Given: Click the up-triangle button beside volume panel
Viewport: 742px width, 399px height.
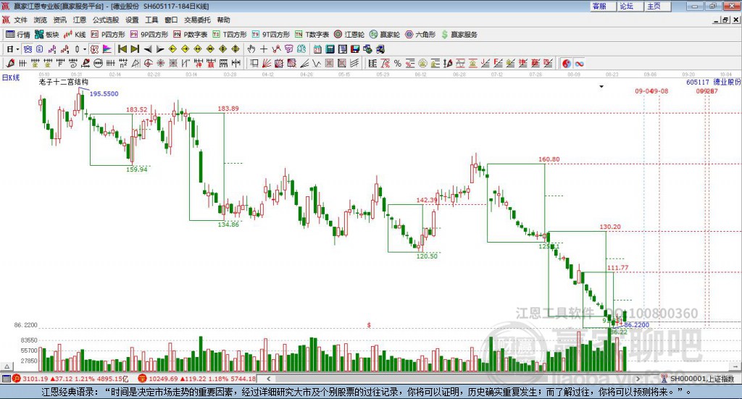Looking at the screenshot, I should (7, 366).
